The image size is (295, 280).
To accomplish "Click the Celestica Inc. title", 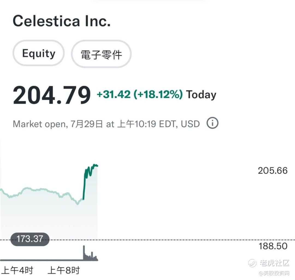I will pyautogui.click(x=61, y=21).
